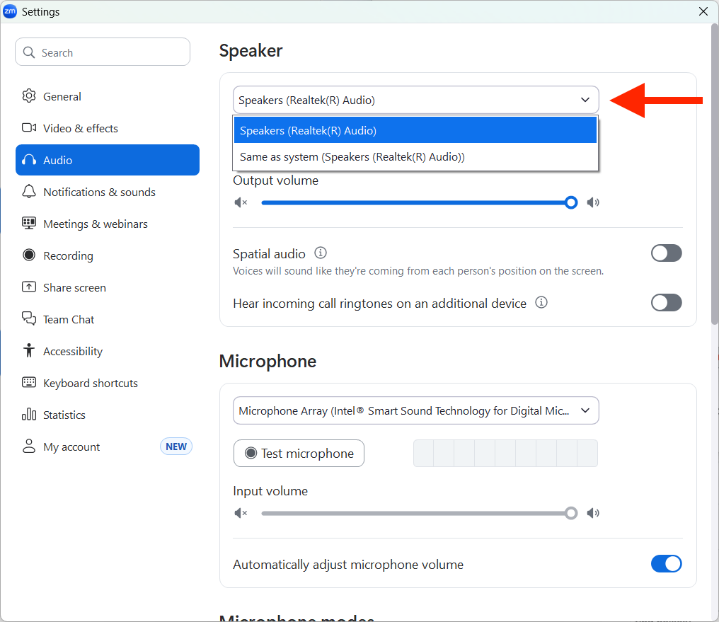Open Team Chat settings

pos(108,319)
